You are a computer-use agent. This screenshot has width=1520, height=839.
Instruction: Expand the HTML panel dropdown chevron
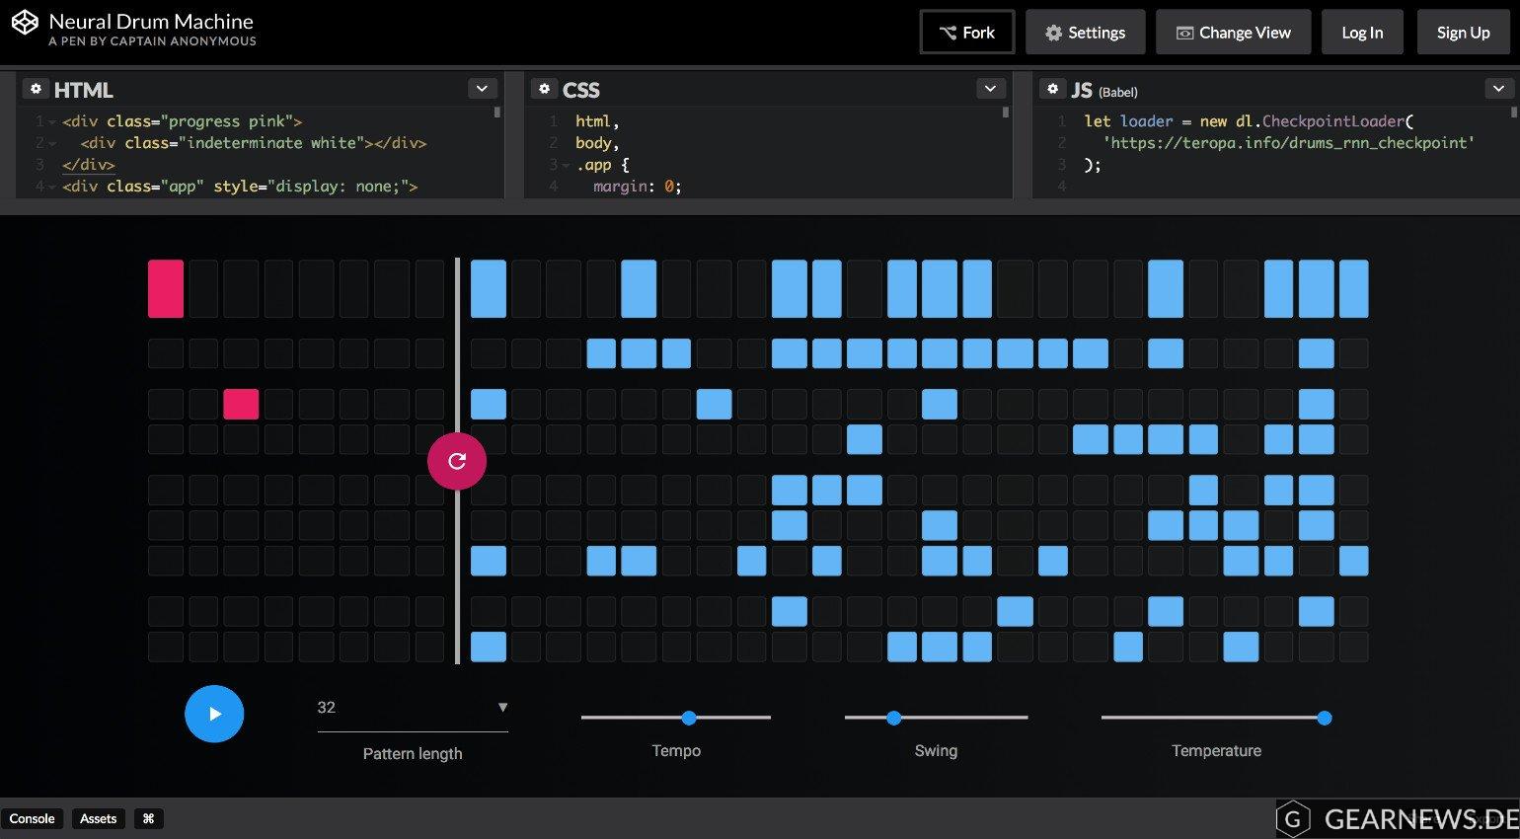482,89
